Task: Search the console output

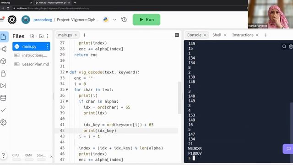Action: click(x=284, y=46)
